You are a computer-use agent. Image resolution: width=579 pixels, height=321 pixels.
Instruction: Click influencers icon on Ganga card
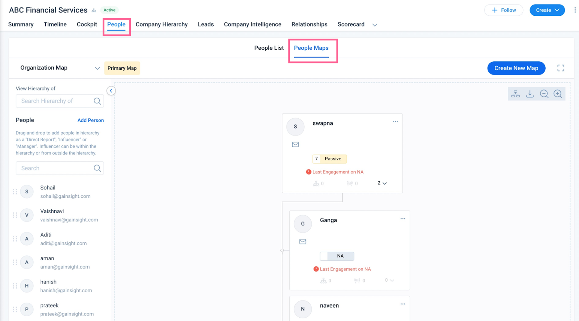click(357, 281)
